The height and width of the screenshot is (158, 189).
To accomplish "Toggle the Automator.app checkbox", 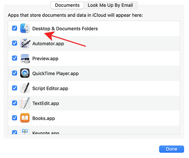I will [x=14, y=43].
